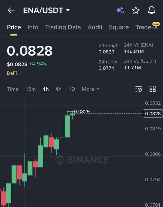Switch to the Audit tab
This screenshot has height=207, width=163.
(x=95, y=27)
